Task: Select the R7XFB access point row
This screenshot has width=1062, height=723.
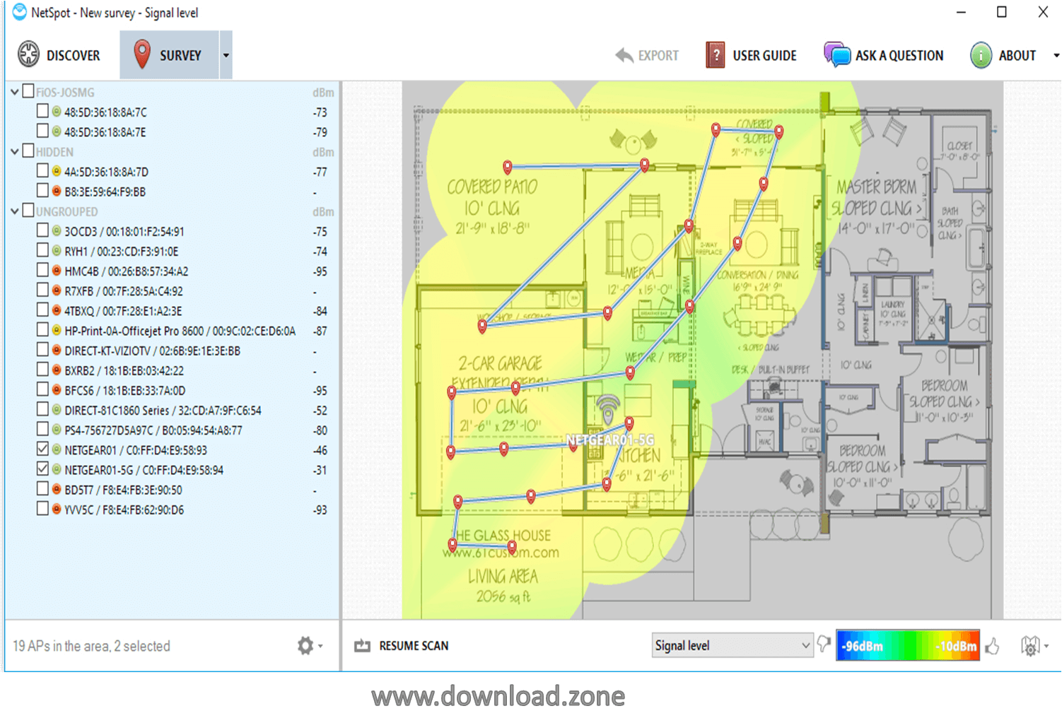Action: [172, 291]
